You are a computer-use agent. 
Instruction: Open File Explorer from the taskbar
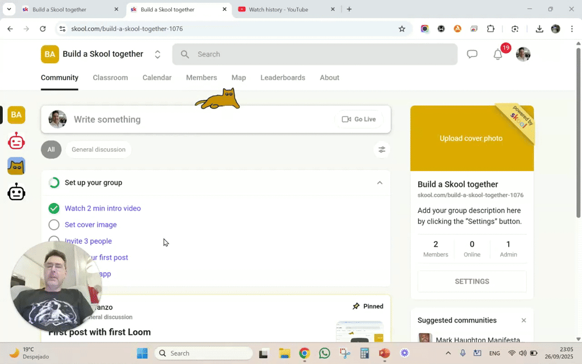284,353
